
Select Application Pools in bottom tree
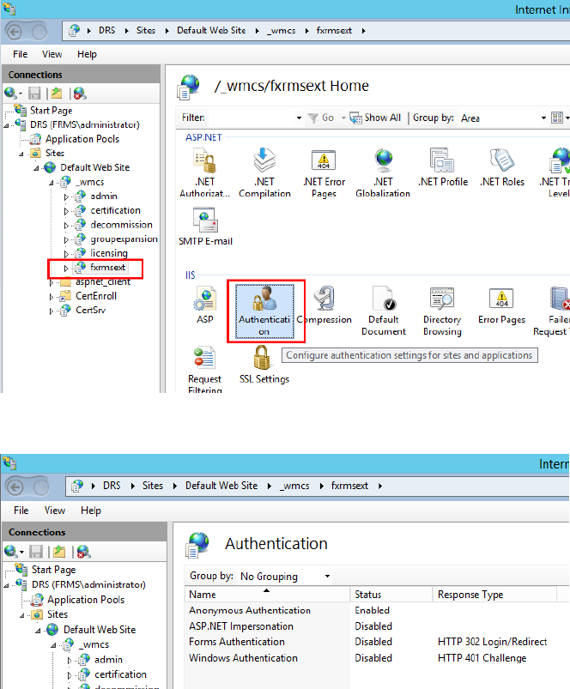(86, 600)
